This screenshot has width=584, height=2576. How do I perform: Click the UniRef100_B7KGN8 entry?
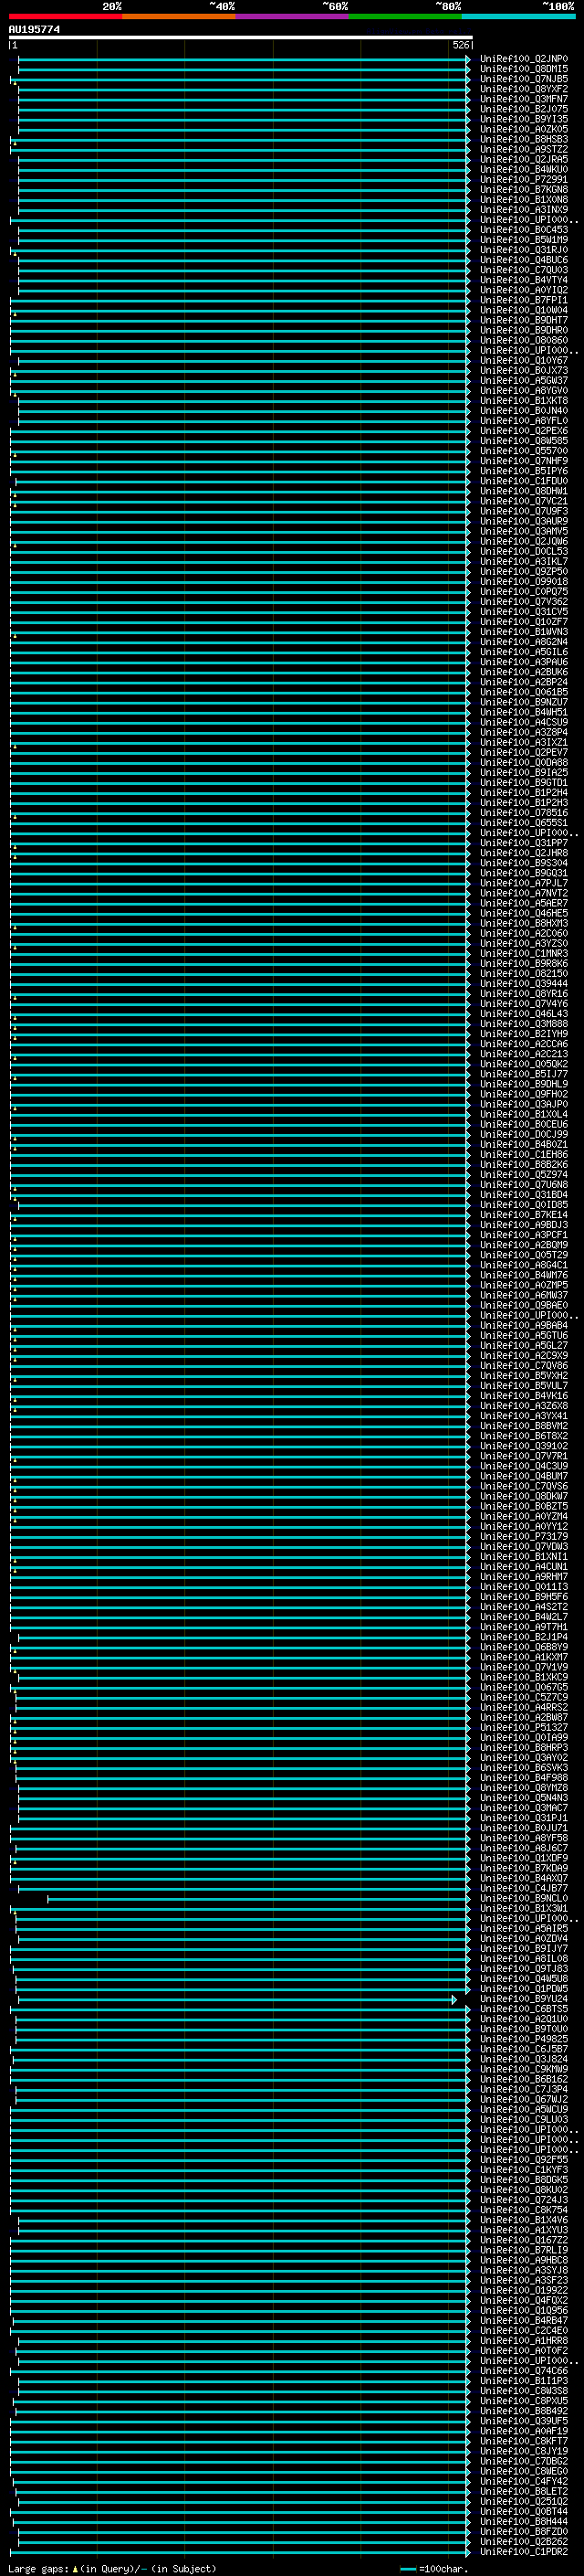[x=524, y=189]
